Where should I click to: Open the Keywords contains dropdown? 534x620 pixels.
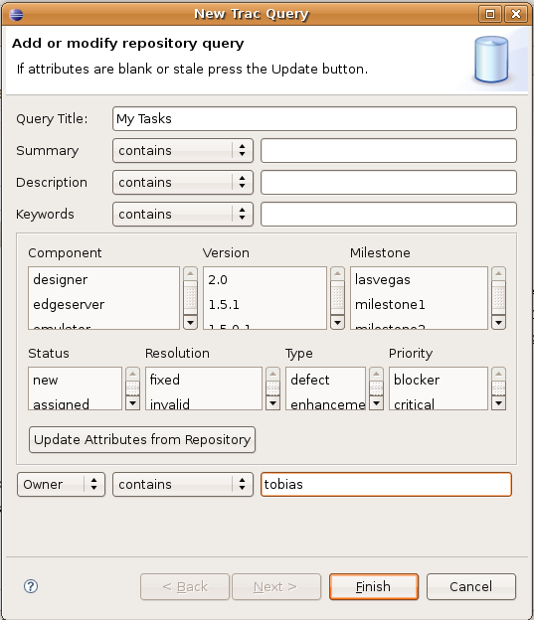(183, 215)
